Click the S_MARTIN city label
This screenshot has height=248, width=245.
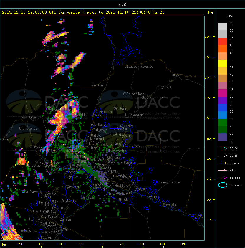(111, 172)
